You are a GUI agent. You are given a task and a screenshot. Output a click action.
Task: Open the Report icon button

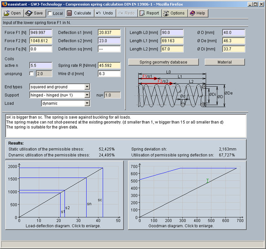[x=142, y=13]
